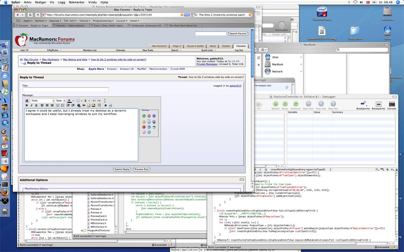This screenshot has height=252, width=404.
Task: Click the forum search text field
Action: (x=210, y=34)
